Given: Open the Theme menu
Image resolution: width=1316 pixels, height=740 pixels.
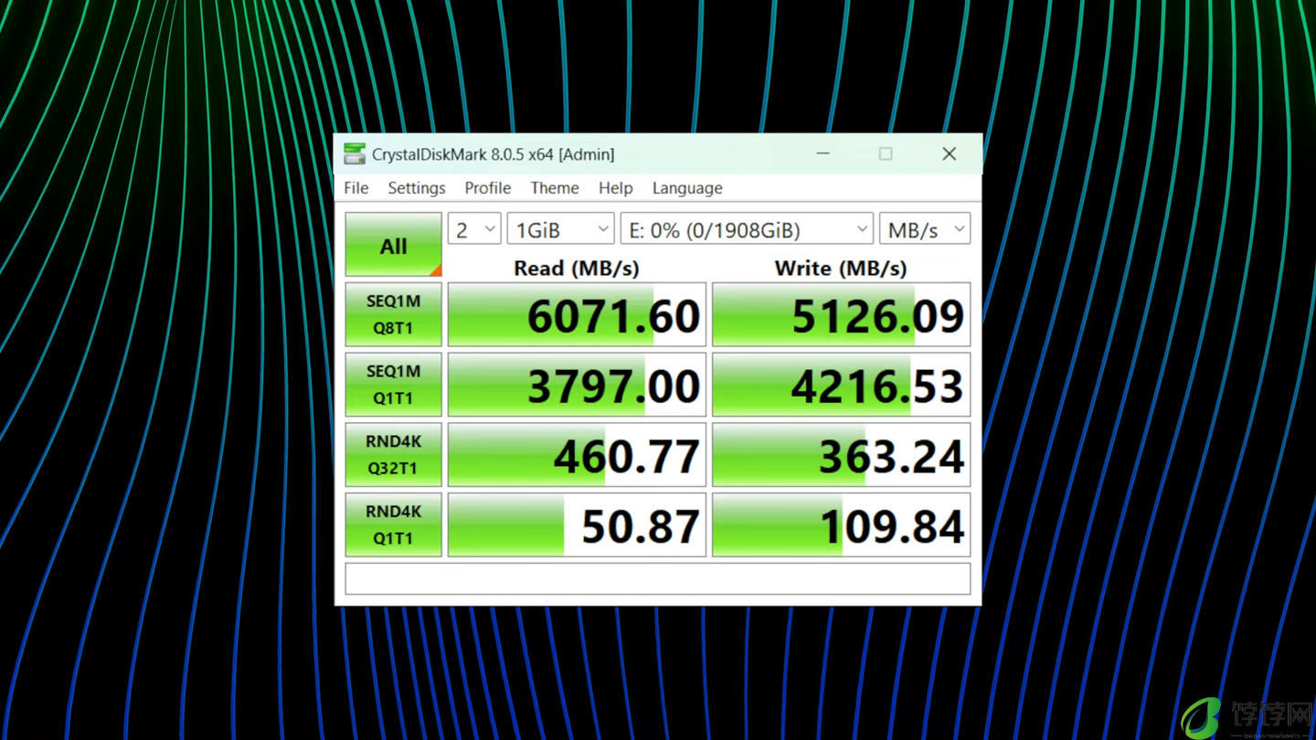Looking at the screenshot, I should click(555, 188).
